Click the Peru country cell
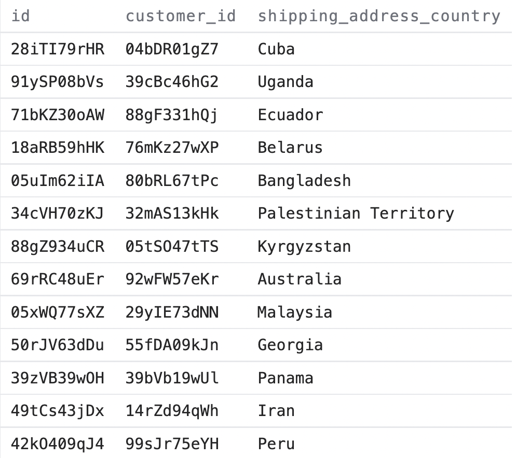The width and height of the screenshot is (516, 458). coord(276,444)
